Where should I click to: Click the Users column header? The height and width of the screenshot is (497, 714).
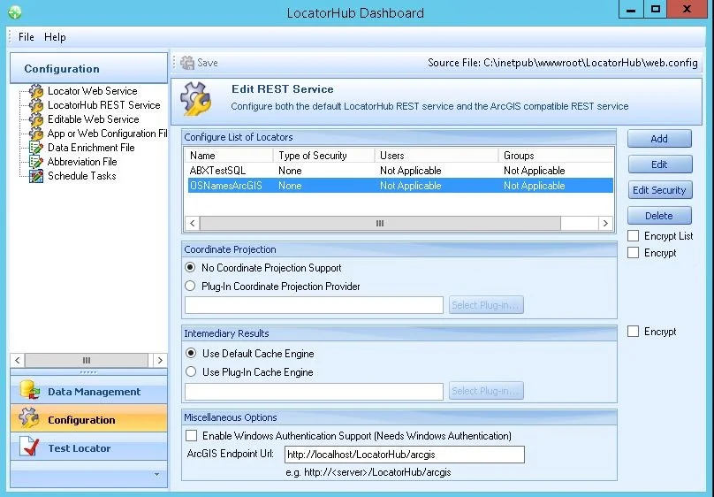point(437,156)
